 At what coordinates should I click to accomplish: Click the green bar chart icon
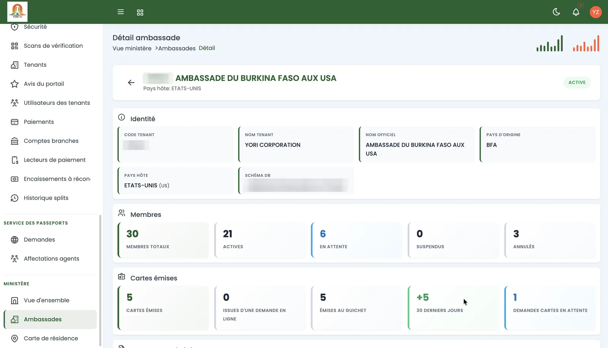pos(549,44)
